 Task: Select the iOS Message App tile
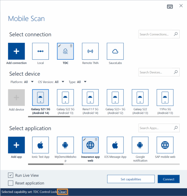pyautogui.click(x=115, y=145)
